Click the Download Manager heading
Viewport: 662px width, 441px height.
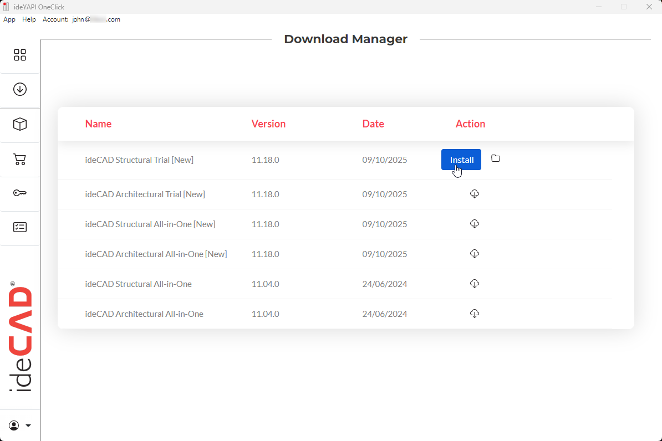pyautogui.click(x=346, y=39)
